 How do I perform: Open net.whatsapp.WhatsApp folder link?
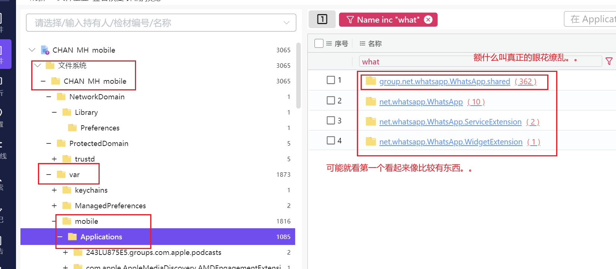[421, 102]
